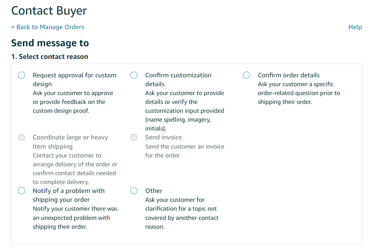This screenshot has height=249, width=381.
Task: Open the Help link
Action: [x=355, y=27]
